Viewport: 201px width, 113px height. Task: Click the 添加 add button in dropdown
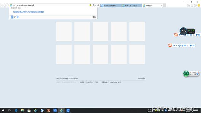94,17
